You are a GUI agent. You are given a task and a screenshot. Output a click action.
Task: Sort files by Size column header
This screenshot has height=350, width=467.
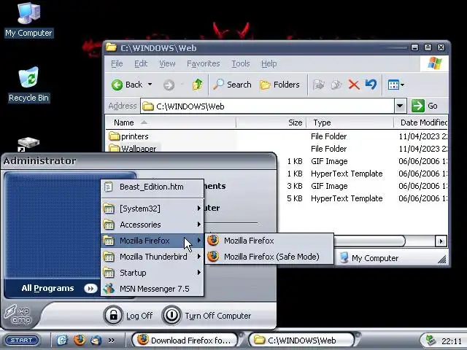[x=271, y=122]
